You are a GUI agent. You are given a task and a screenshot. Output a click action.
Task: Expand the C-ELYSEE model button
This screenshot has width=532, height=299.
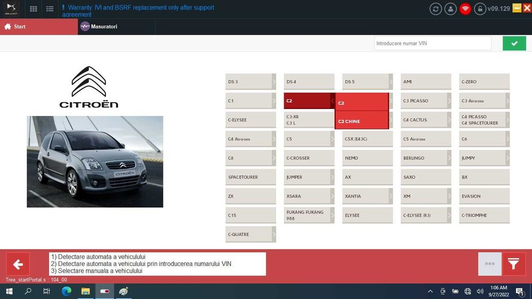[x=251, y=120]
